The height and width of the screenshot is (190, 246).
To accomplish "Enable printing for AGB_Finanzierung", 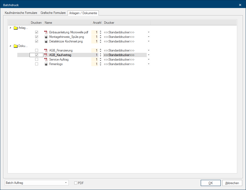I will point(37,50).
